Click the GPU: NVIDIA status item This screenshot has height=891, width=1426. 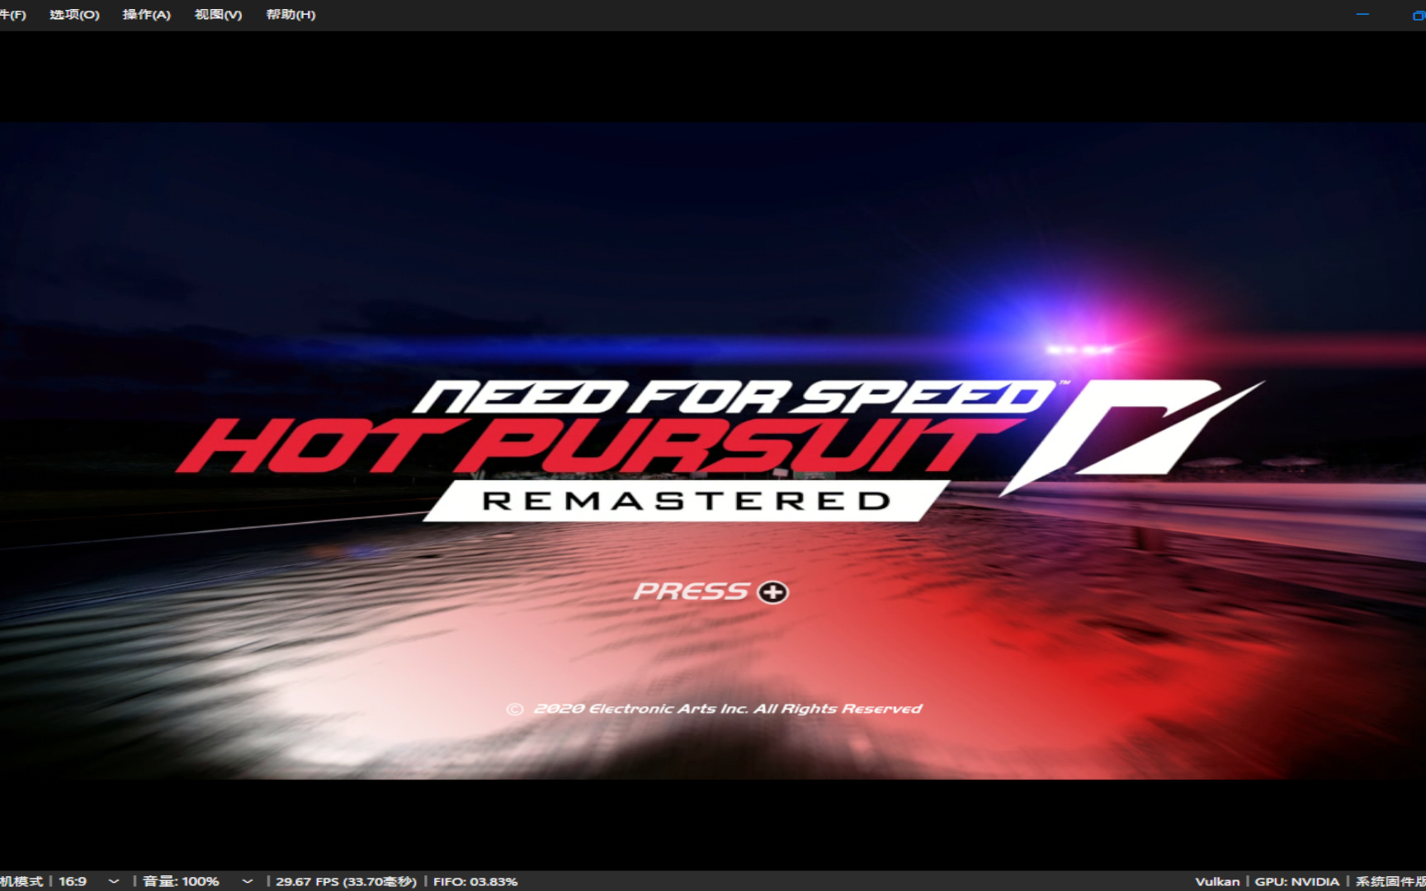(1296, 881)
